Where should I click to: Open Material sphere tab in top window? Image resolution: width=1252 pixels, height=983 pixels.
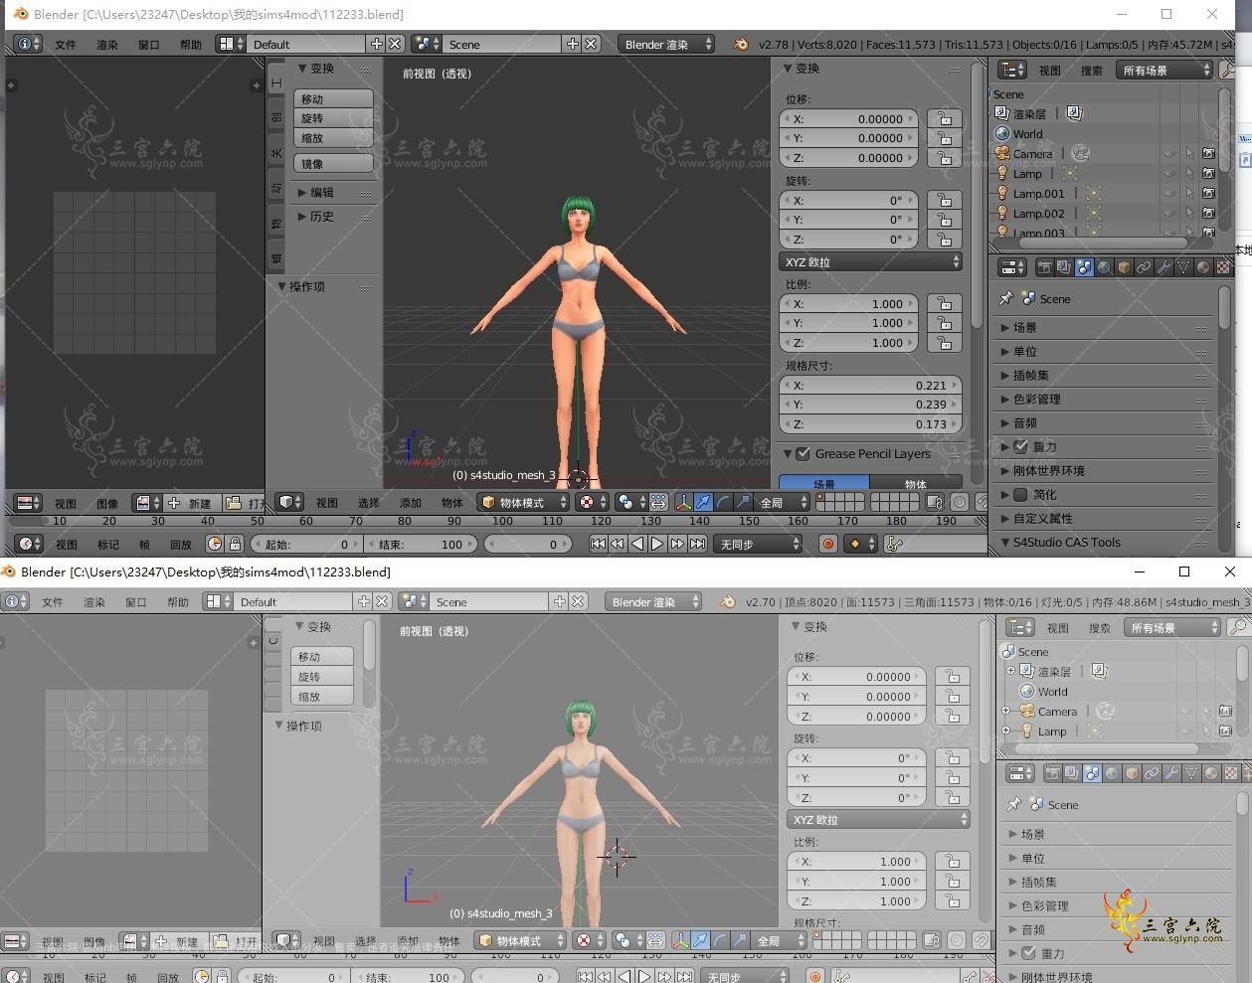click(x=1203, y=267)
